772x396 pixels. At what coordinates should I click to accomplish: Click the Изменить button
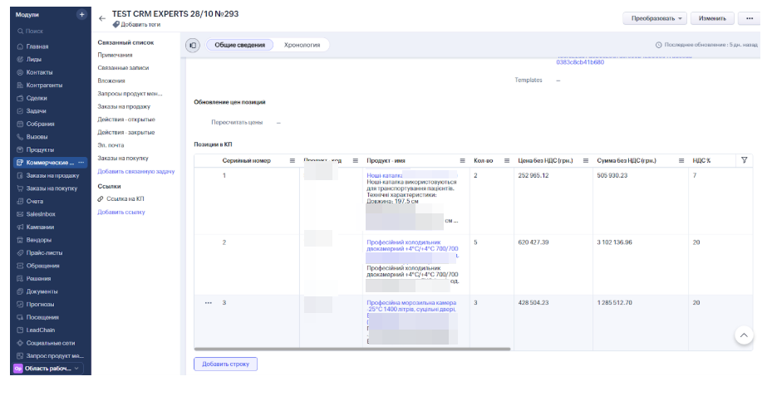(712, 18)
